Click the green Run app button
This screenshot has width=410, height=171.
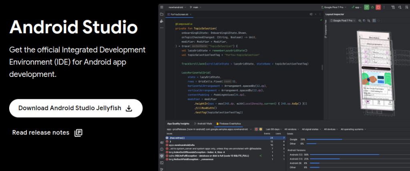point(367,7)
